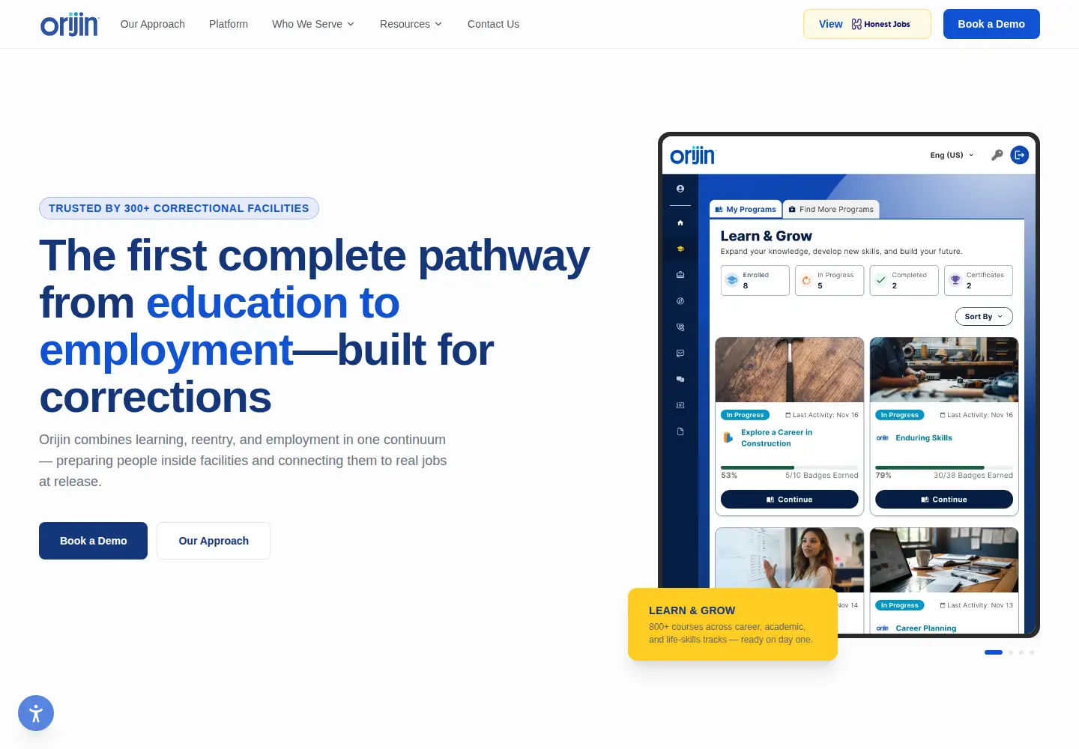Select the graduation cap icon in the mockup sidebar
Screen dimensions: 1079x749
click(680, 249)
